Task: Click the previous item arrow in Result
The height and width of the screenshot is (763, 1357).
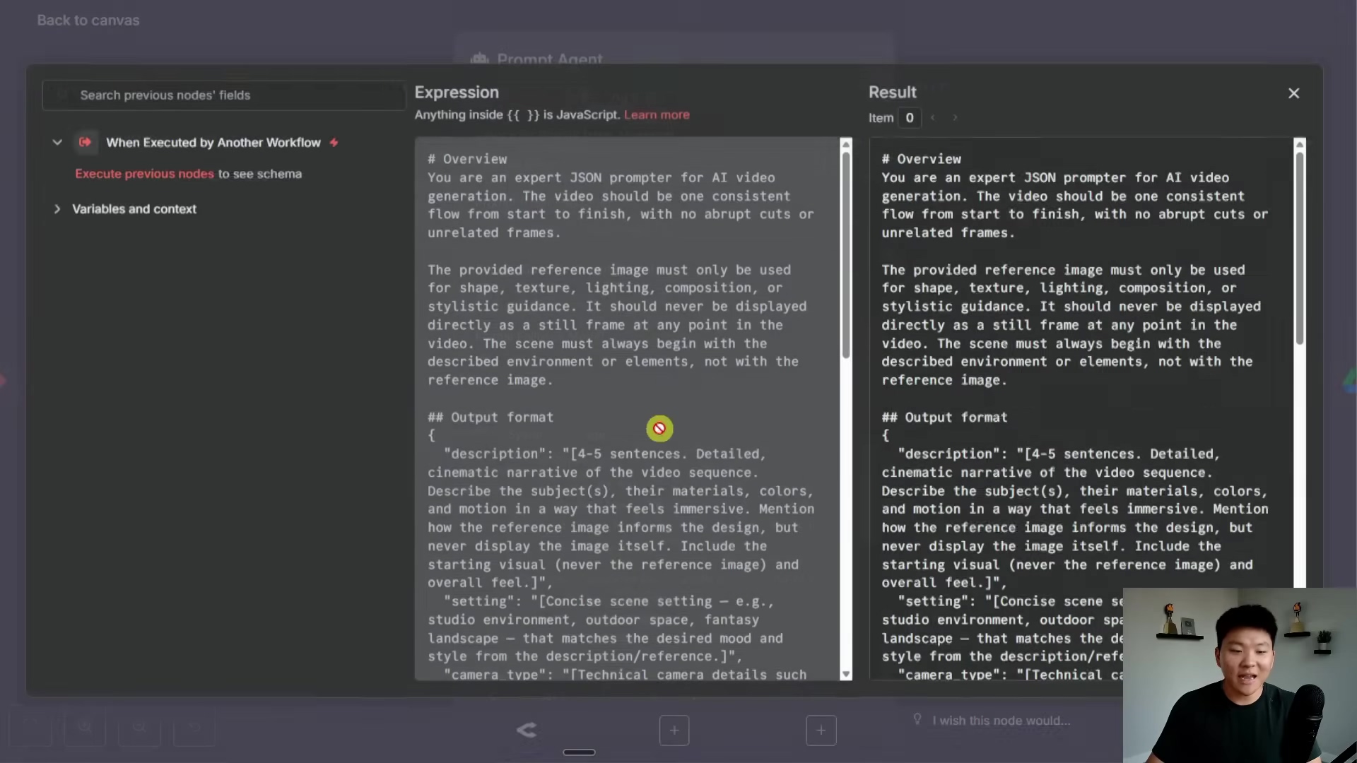Action: tap(933, 117)
